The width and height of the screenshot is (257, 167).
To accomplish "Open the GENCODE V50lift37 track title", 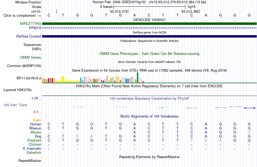I will 149,20.
